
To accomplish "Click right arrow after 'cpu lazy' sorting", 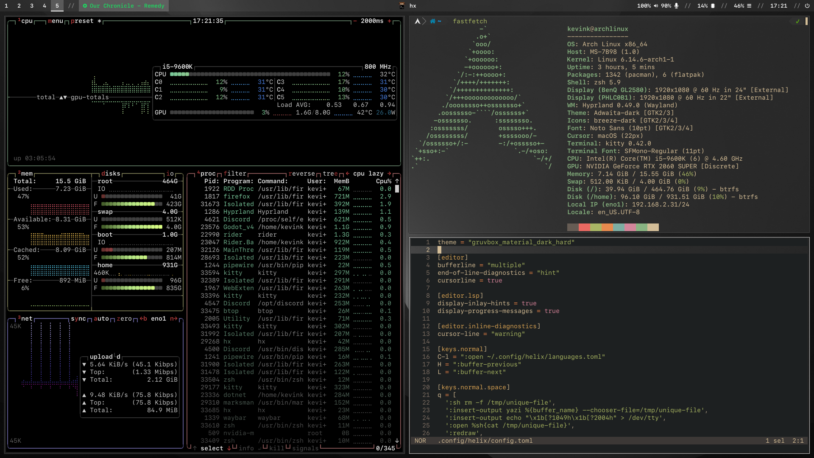I will coord(389,173).
